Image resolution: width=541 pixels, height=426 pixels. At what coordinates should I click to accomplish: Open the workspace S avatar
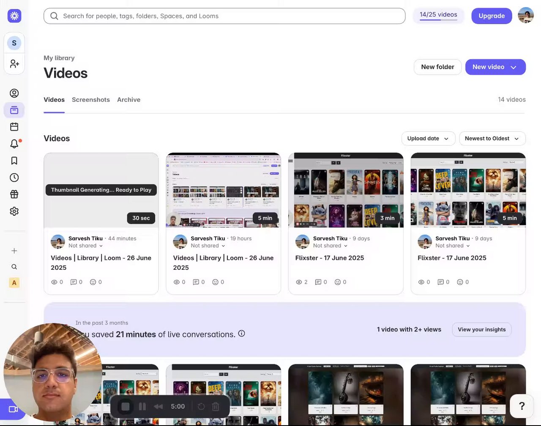(14, 43)
